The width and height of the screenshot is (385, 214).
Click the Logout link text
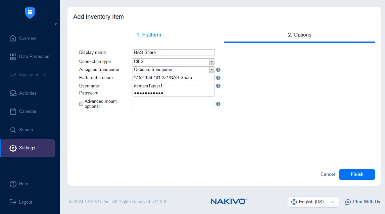point(26,202)
